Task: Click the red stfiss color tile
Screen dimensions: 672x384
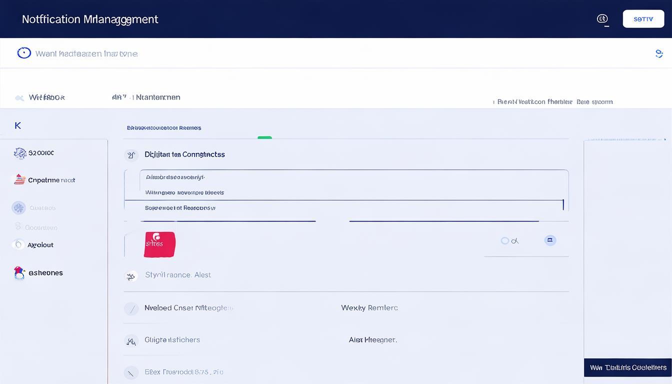Action: (x=159, y=244)
